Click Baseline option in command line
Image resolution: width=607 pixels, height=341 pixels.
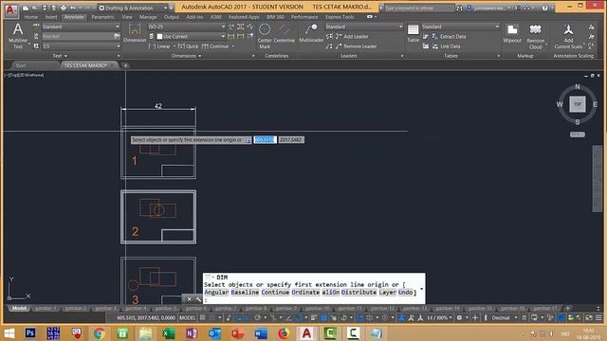[x=245, y=293]
